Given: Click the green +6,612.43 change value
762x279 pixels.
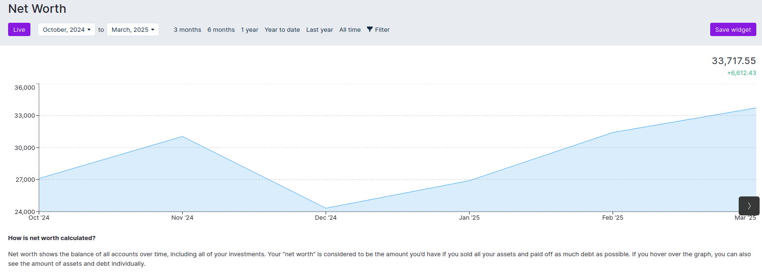Looking at the screenshot, I should [741, 73].
